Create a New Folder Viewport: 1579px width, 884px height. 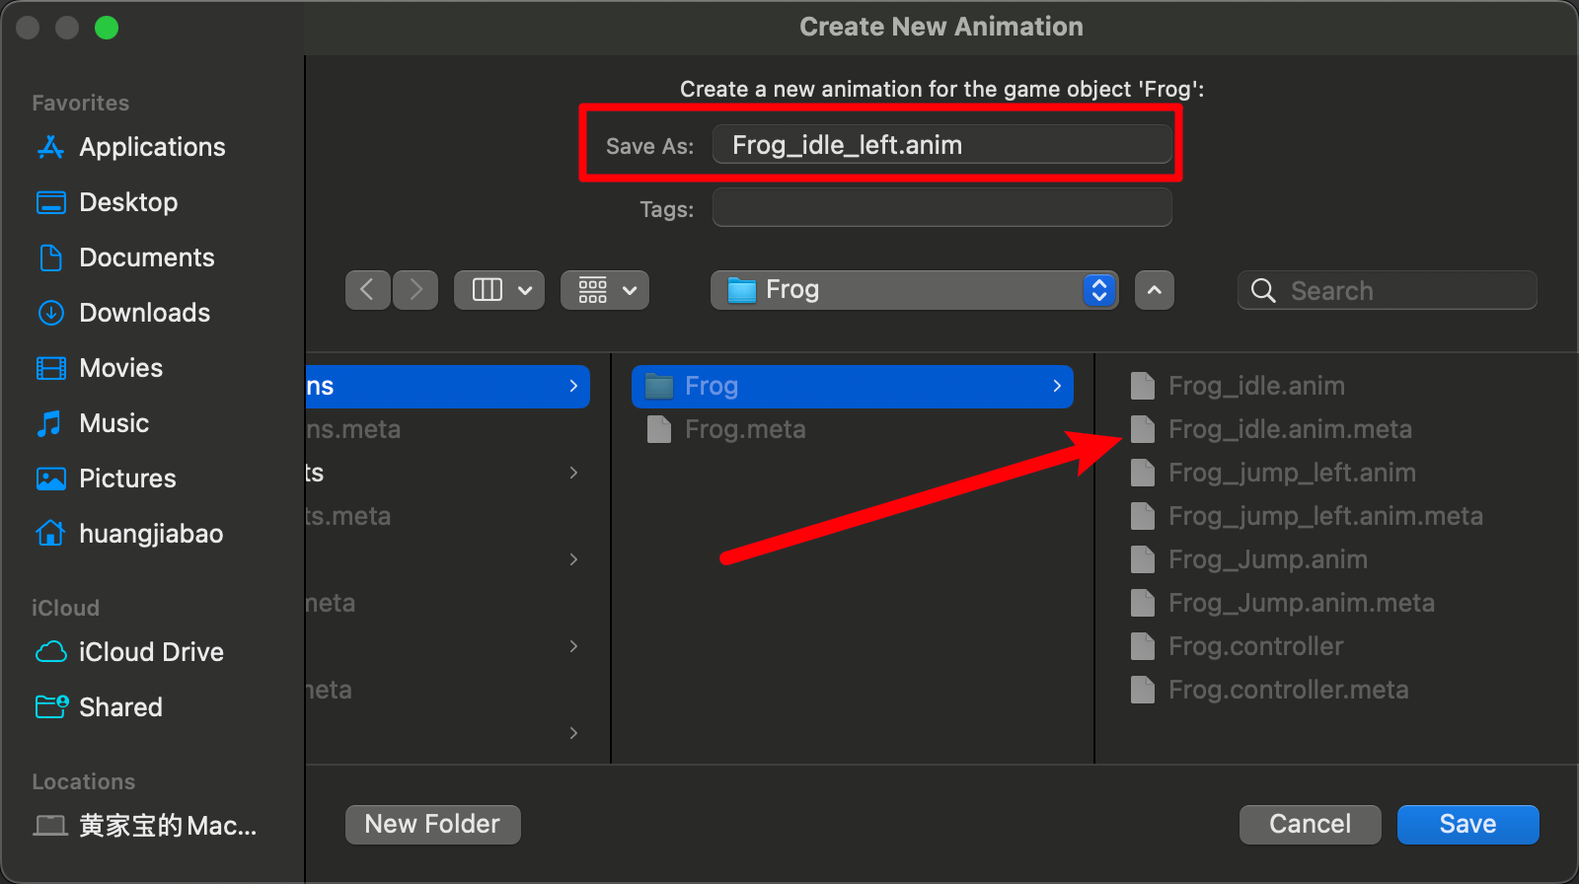433,824
